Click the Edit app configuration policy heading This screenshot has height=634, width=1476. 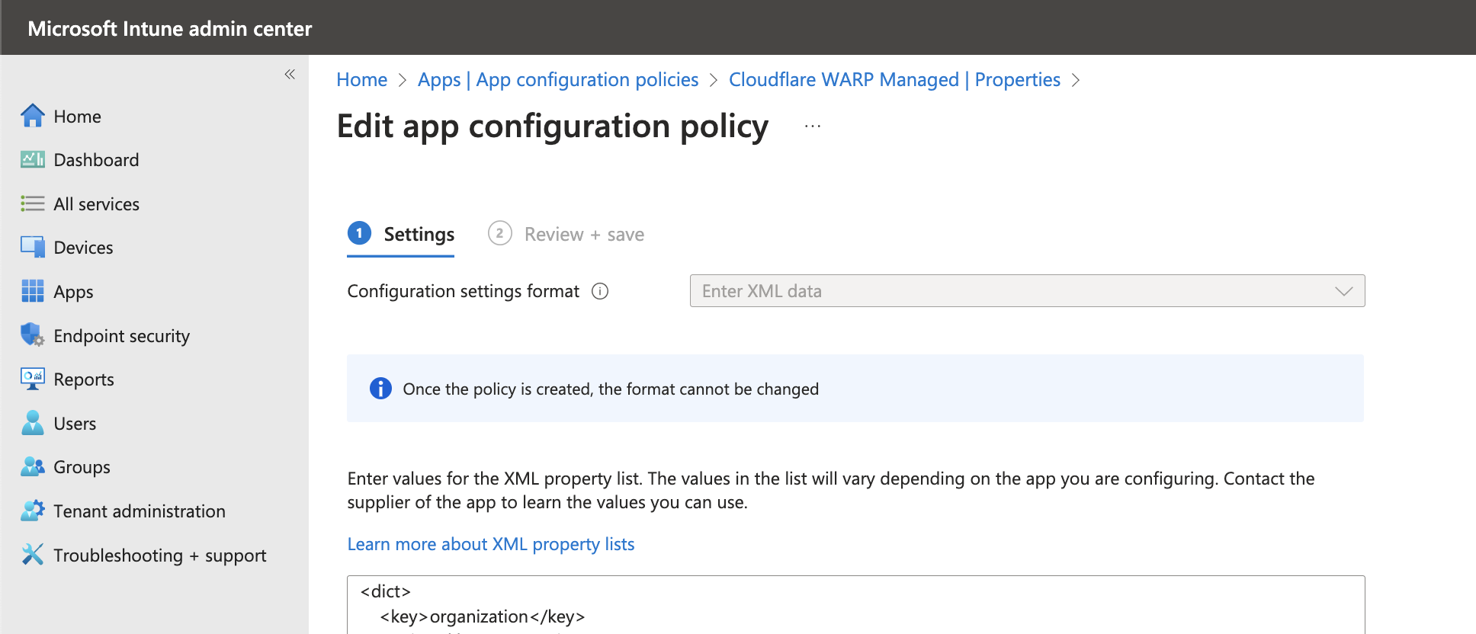pyautogui.click(x=553, y=126)
